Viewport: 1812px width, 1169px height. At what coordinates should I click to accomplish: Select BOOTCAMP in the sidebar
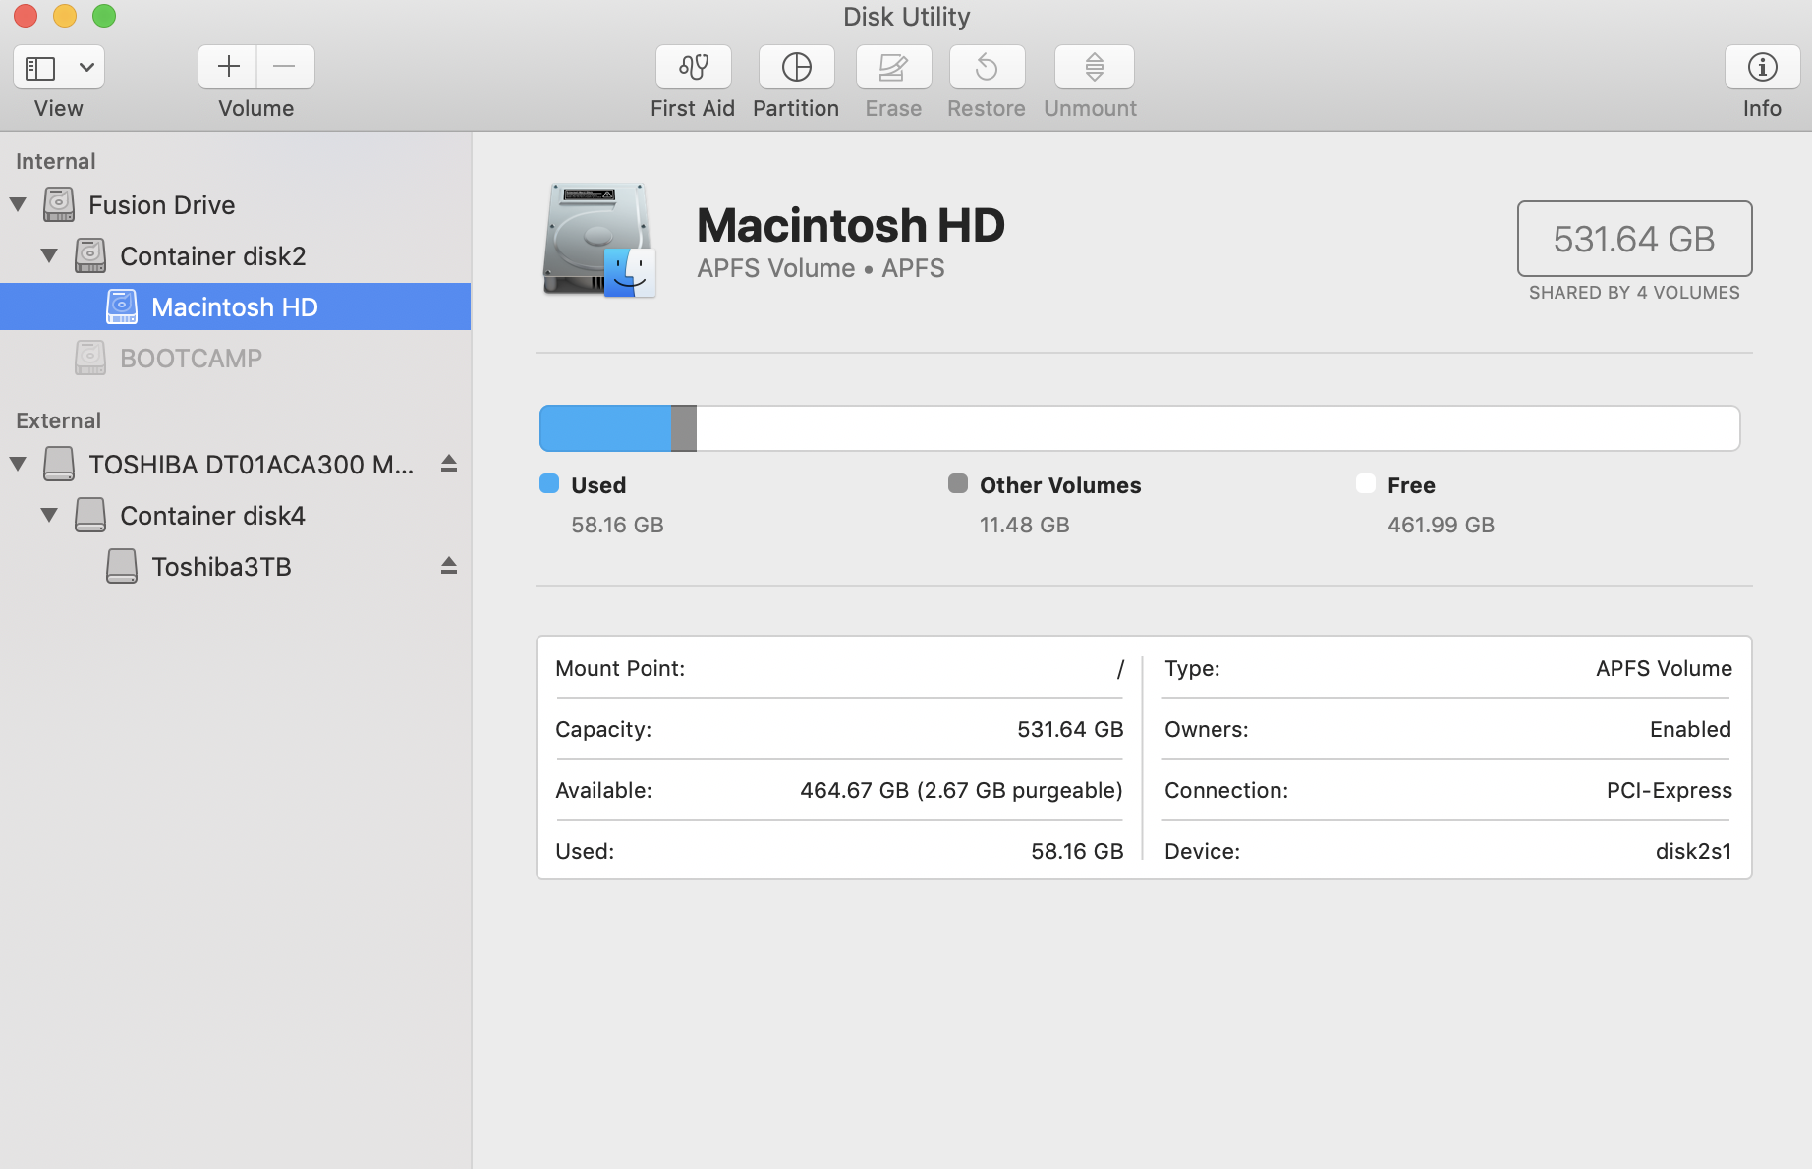(191, 359)
